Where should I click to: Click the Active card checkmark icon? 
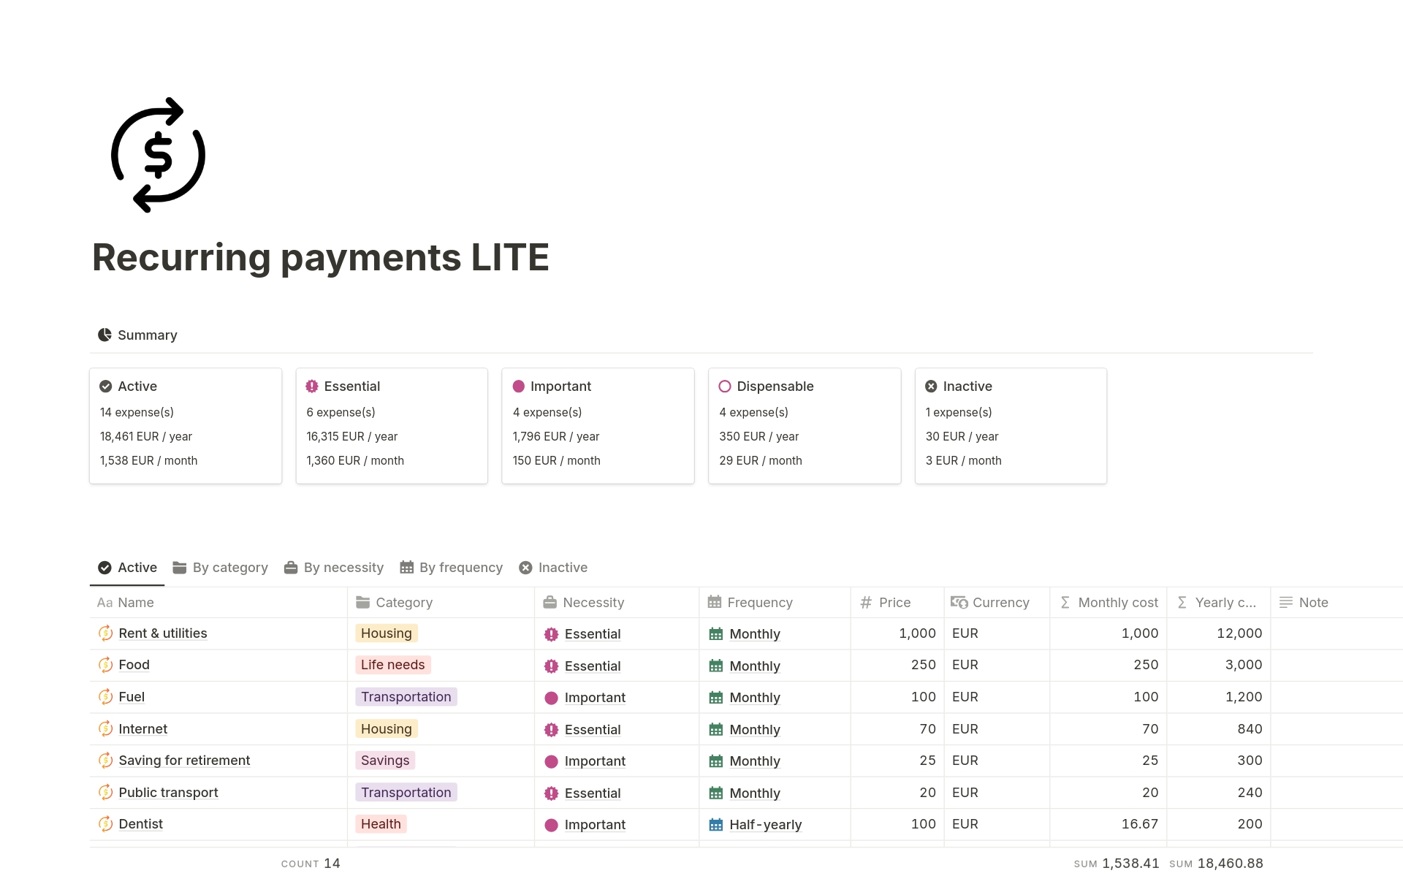click(106, 386)
